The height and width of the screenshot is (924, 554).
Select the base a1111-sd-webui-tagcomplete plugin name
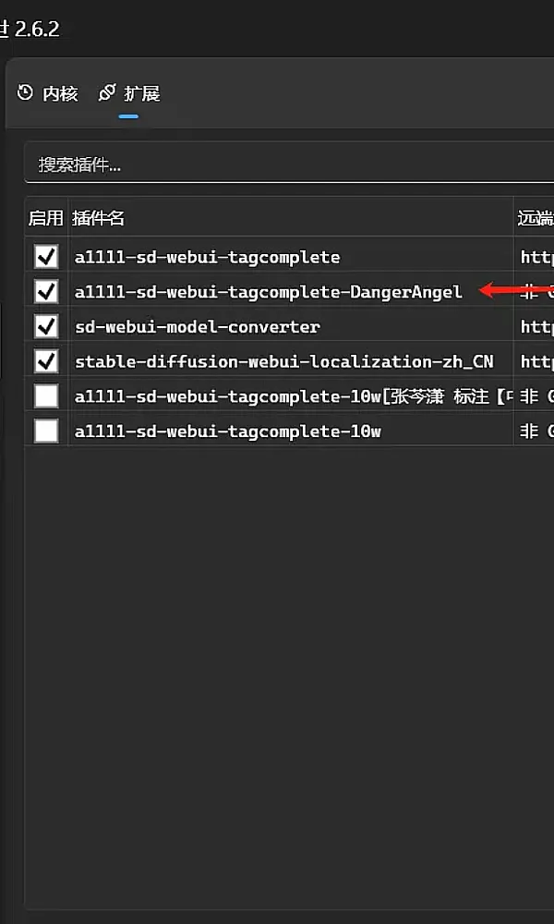point(207,257)
